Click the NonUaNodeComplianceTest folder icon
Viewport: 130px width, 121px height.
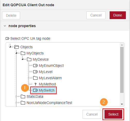(x=23, y=103)
